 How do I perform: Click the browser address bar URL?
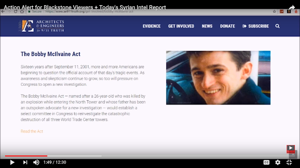click(89, 11)
